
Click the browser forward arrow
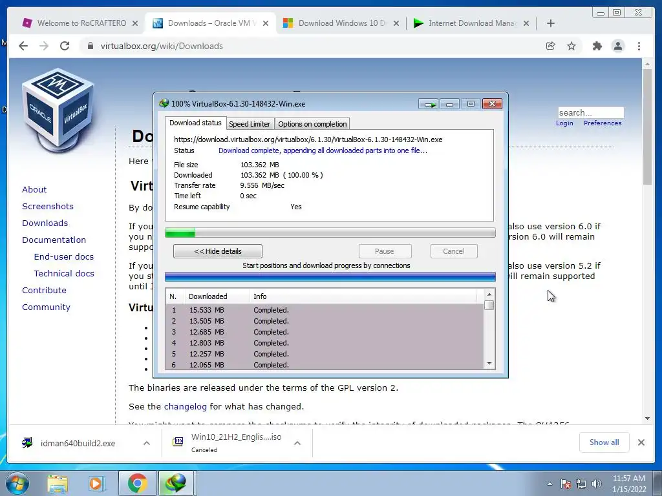click(x=44, y=46)
